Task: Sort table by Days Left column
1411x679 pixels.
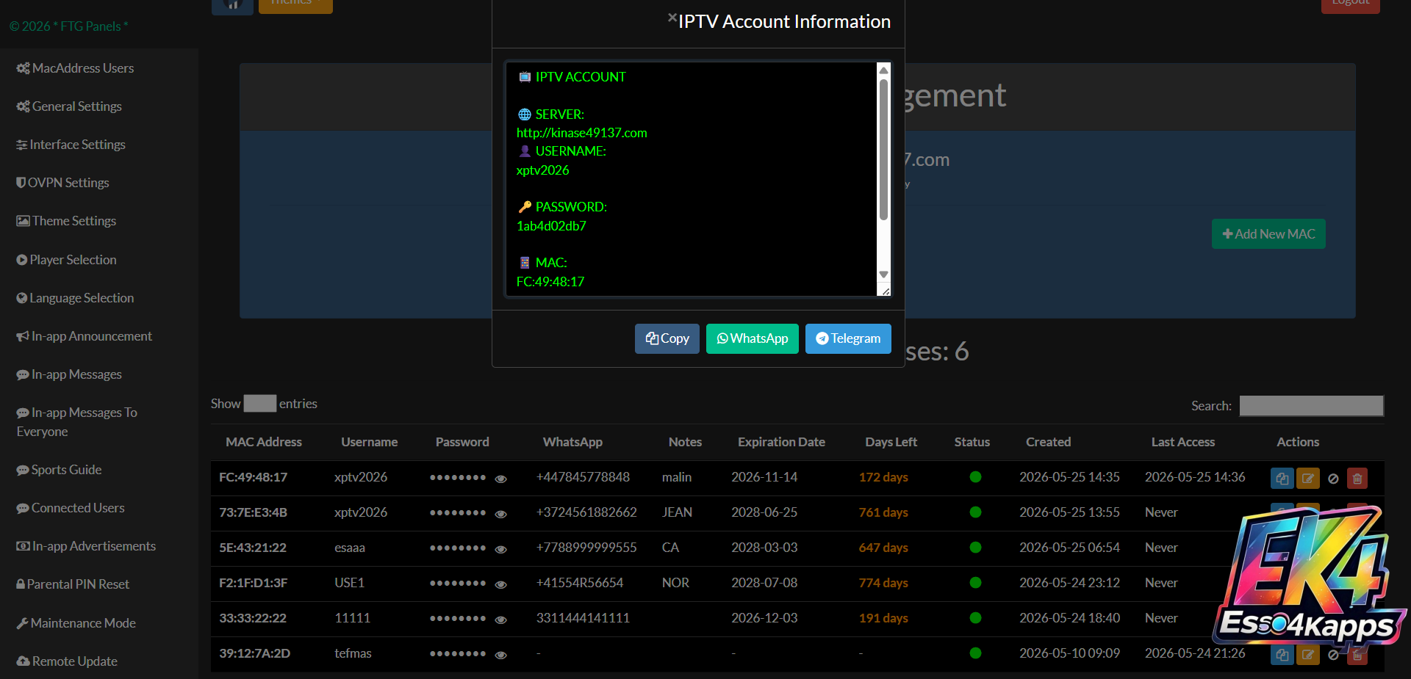Action: click(891, 442)
